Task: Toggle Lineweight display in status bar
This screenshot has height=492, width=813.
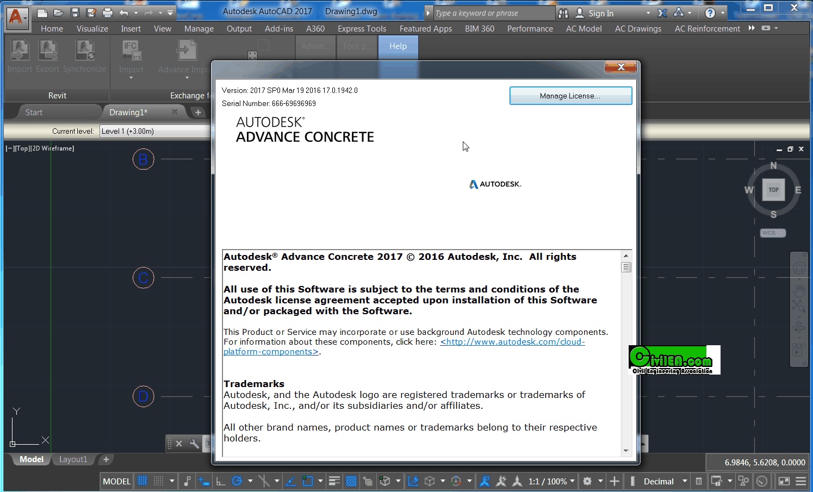Action: pyautogui.click(x=334, y=481)
